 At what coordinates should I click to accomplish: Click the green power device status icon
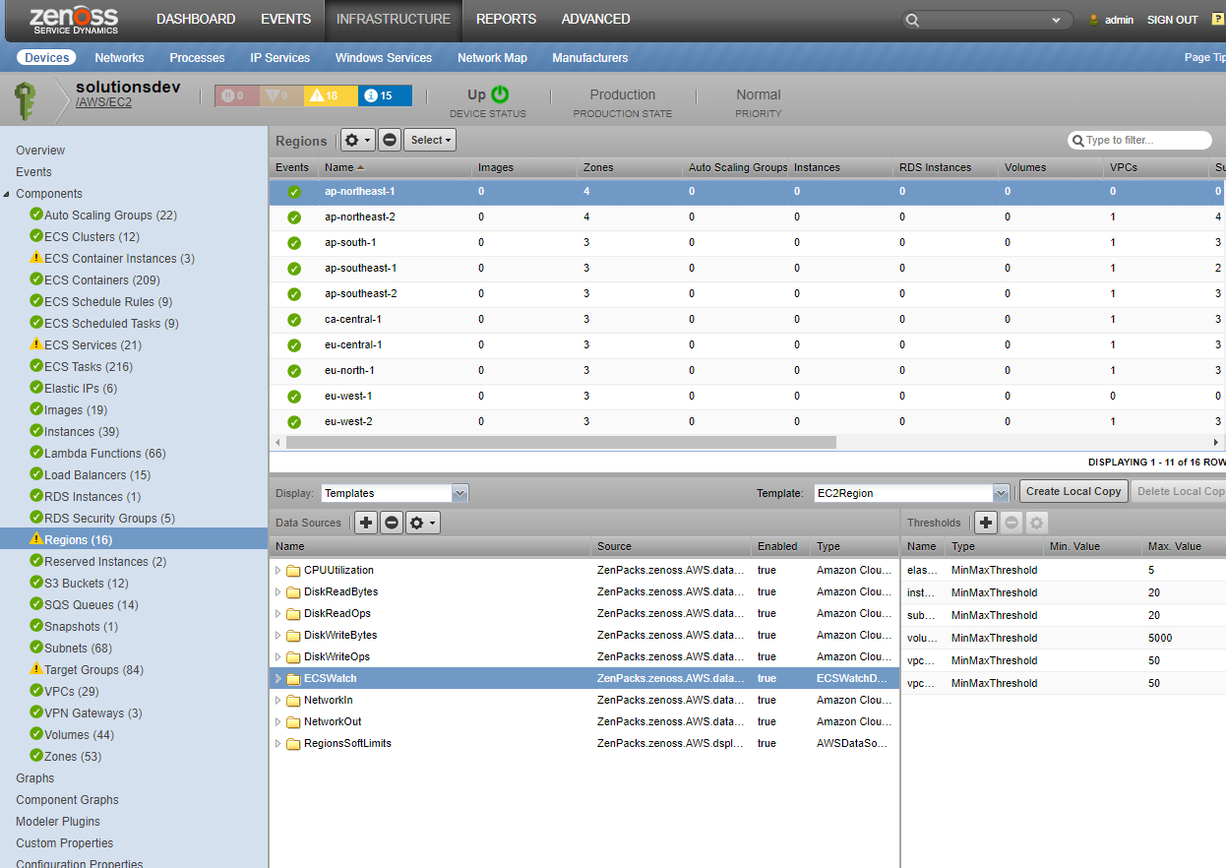[x=500, y=94]
